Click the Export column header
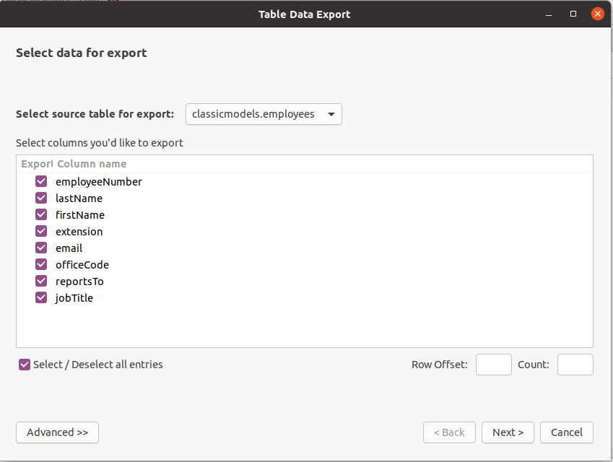 click(x=36, y=164)
